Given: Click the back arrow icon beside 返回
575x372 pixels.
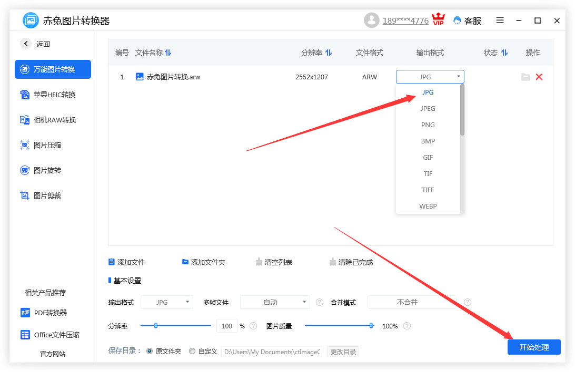Looking at the screenshot, I should (26, 44).
